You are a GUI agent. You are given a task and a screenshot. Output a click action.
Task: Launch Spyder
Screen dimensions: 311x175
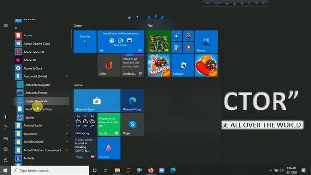click(42, 117)
